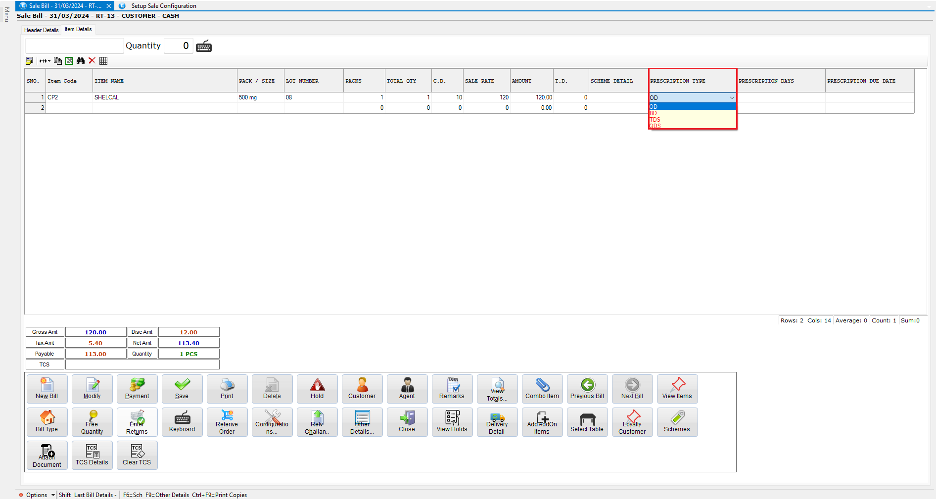
Task: Click the Delivery Detail truck button
Action: [497, 422]
